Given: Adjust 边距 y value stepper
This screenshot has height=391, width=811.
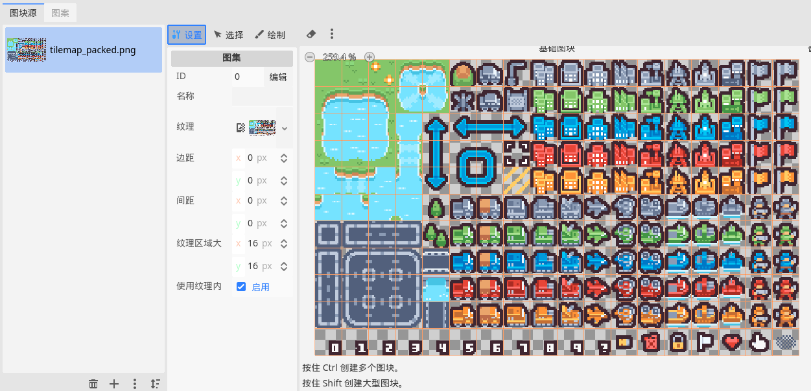Looking at the screenshot, I should click(283, 180).
